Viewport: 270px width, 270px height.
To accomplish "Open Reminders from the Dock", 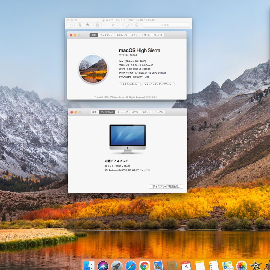I will tap(213, 266).
